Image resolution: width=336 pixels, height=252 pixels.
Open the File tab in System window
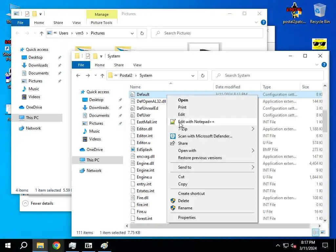click(x=81, y=65)
